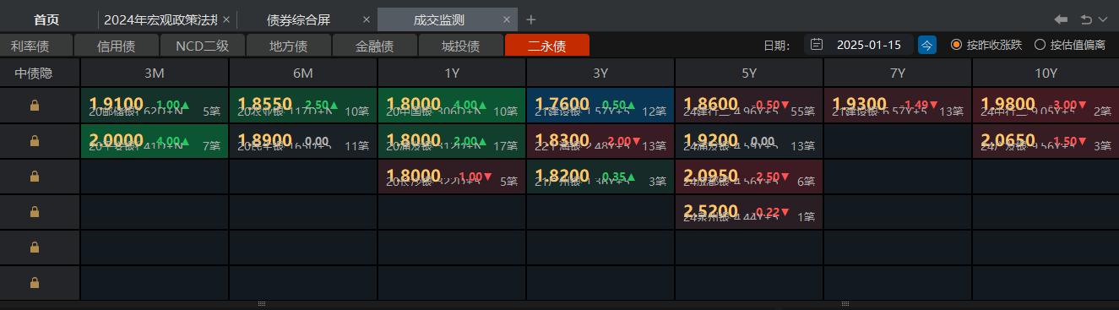Click the lock icon in the 1.9100 row

[x=35, y=106]
